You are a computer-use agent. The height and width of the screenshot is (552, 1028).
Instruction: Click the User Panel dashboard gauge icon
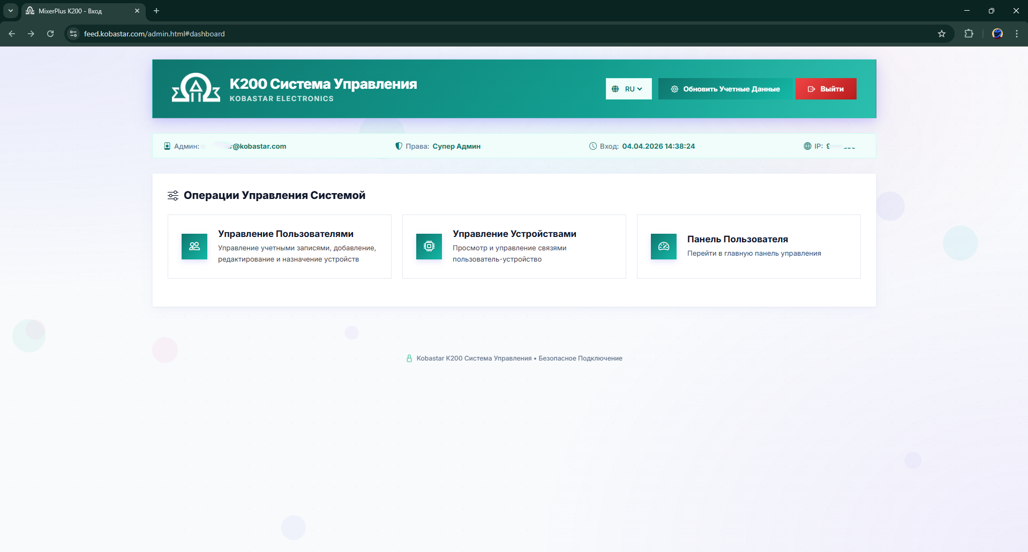[664, 247]
